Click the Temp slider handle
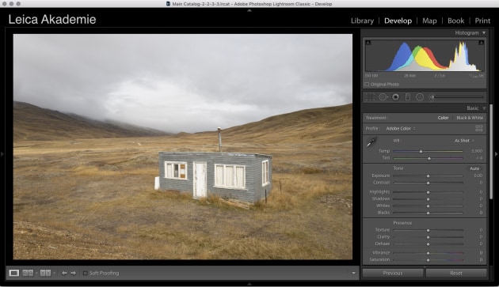 (x=421, y=151)
